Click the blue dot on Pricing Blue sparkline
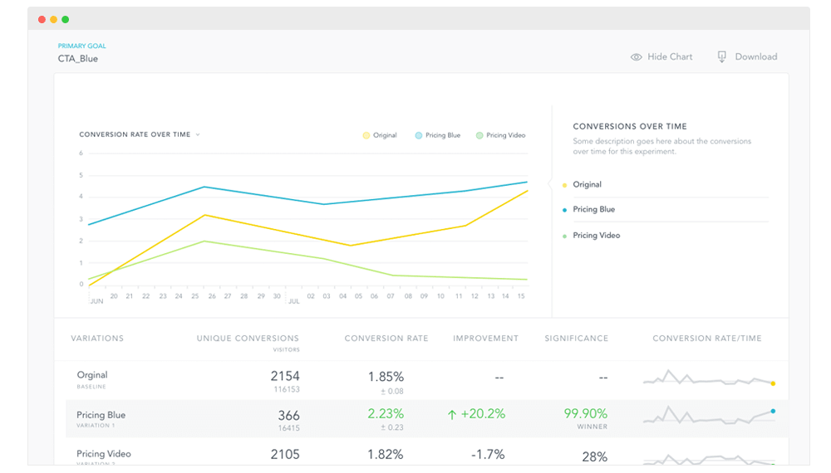831x473 pixels. 773,411
